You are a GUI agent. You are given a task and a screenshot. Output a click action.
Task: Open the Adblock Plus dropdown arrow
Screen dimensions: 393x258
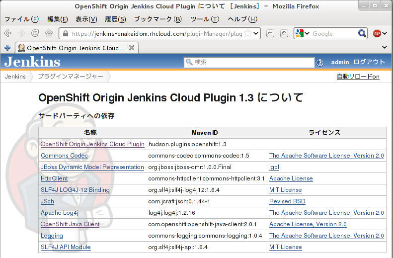point(385,33)
